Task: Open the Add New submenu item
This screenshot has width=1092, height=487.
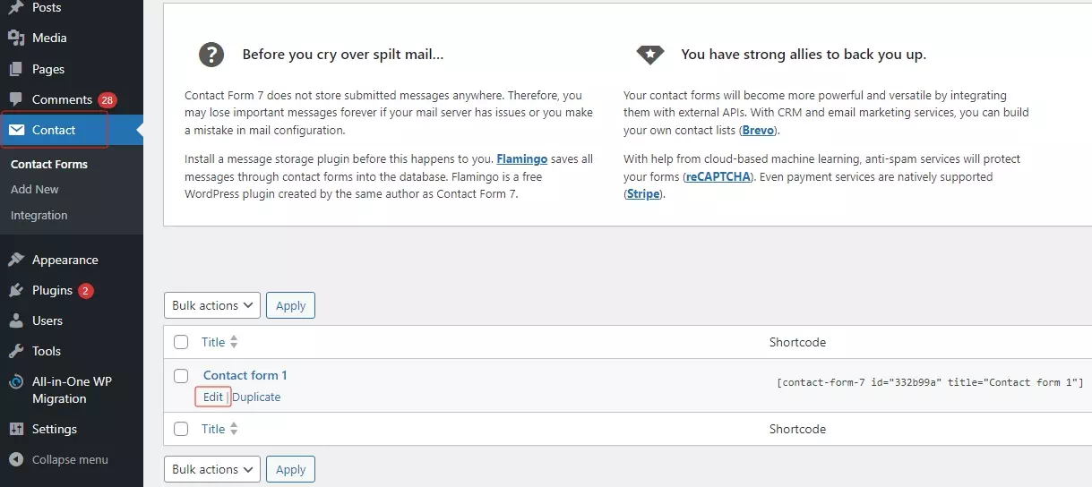Action: coord(35,190)
